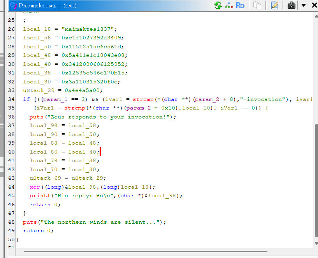Click "The northern winds are silent..." string

[100, 222]
